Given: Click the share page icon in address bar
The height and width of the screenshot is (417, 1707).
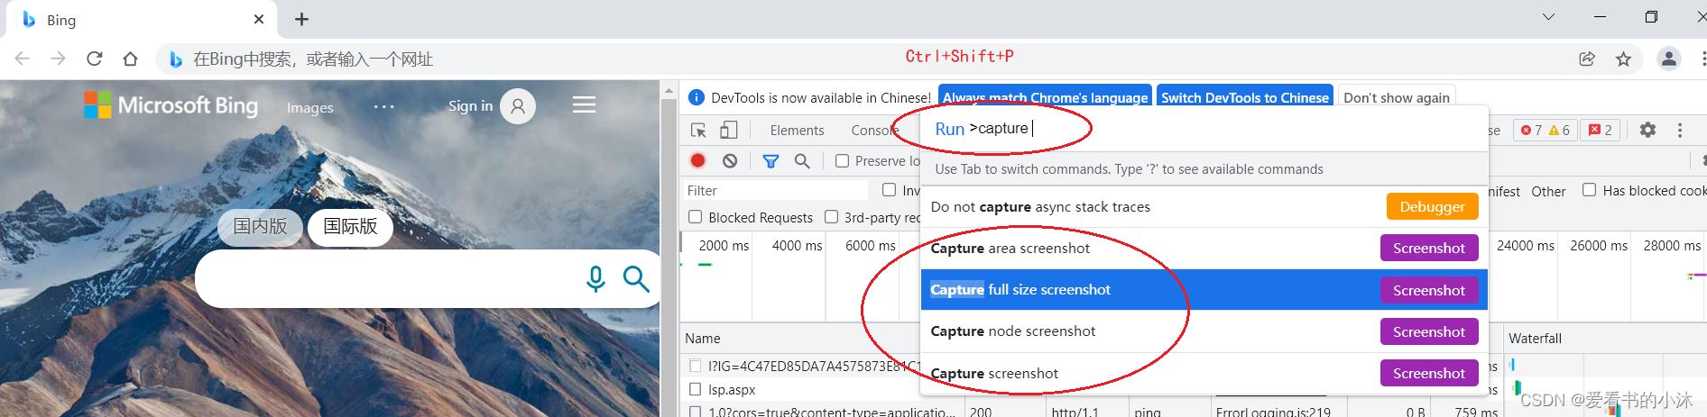Looking at the screenshot, I should (1587, 59).
